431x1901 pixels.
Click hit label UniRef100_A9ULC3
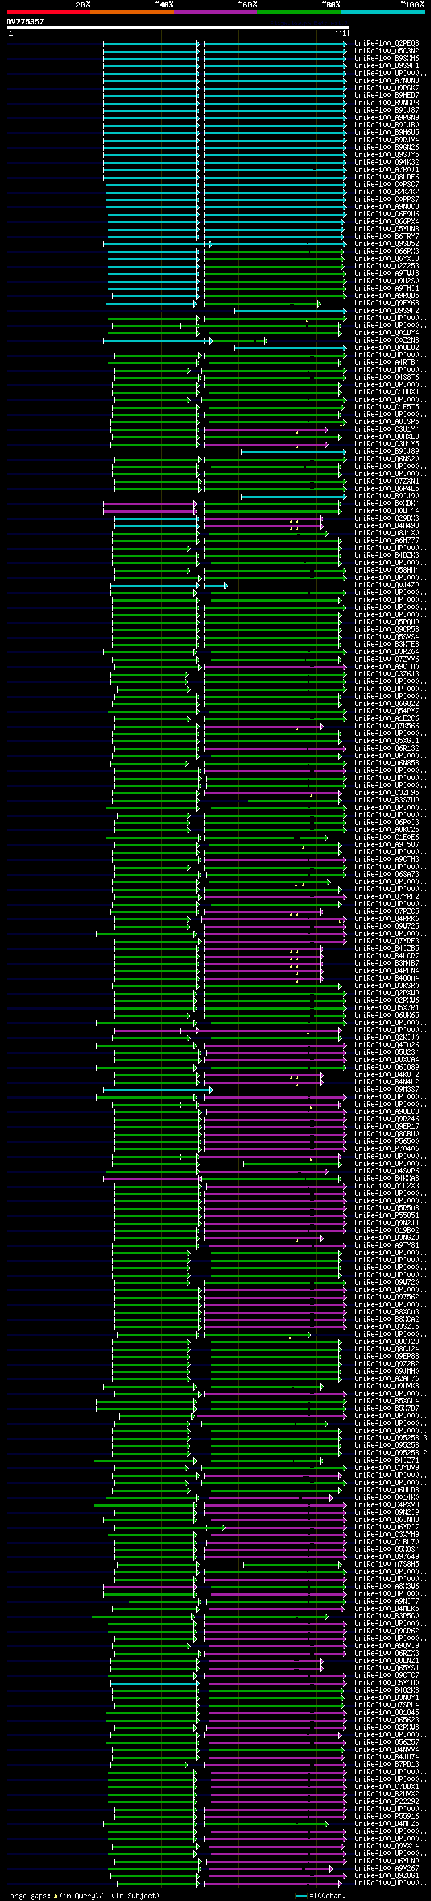click(x=386, y=1111)
